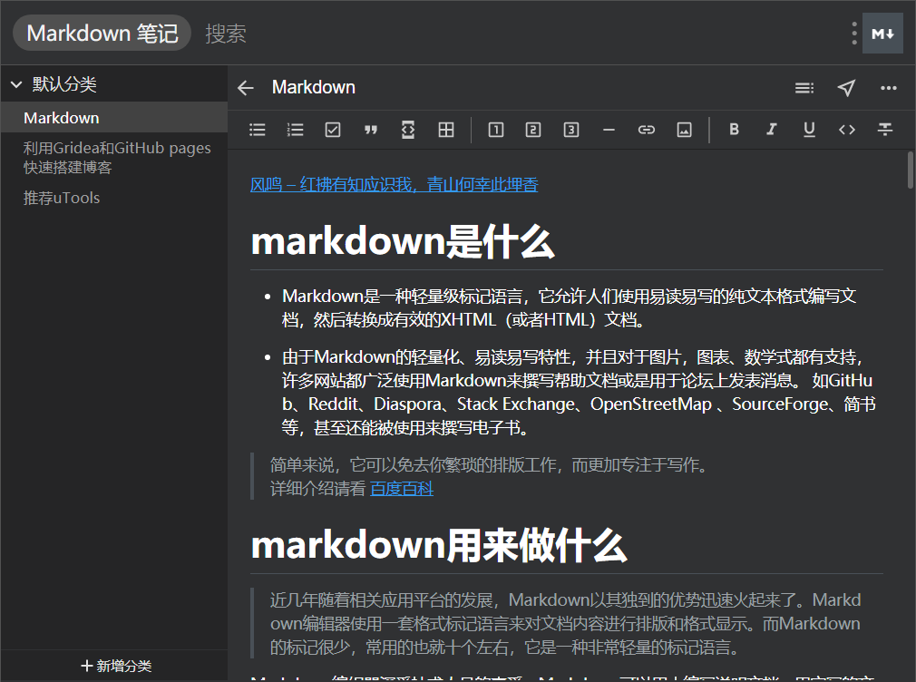Image resolution: width=916 pixels, height=682 pixels.
Task: Open the 推荐uTools note
Action: click(114, 198)
